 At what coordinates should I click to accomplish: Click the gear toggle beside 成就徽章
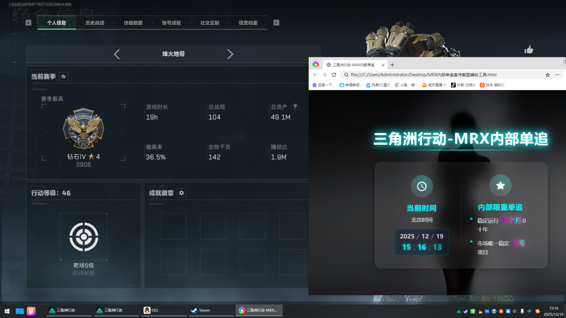click(x=181, y=193)
